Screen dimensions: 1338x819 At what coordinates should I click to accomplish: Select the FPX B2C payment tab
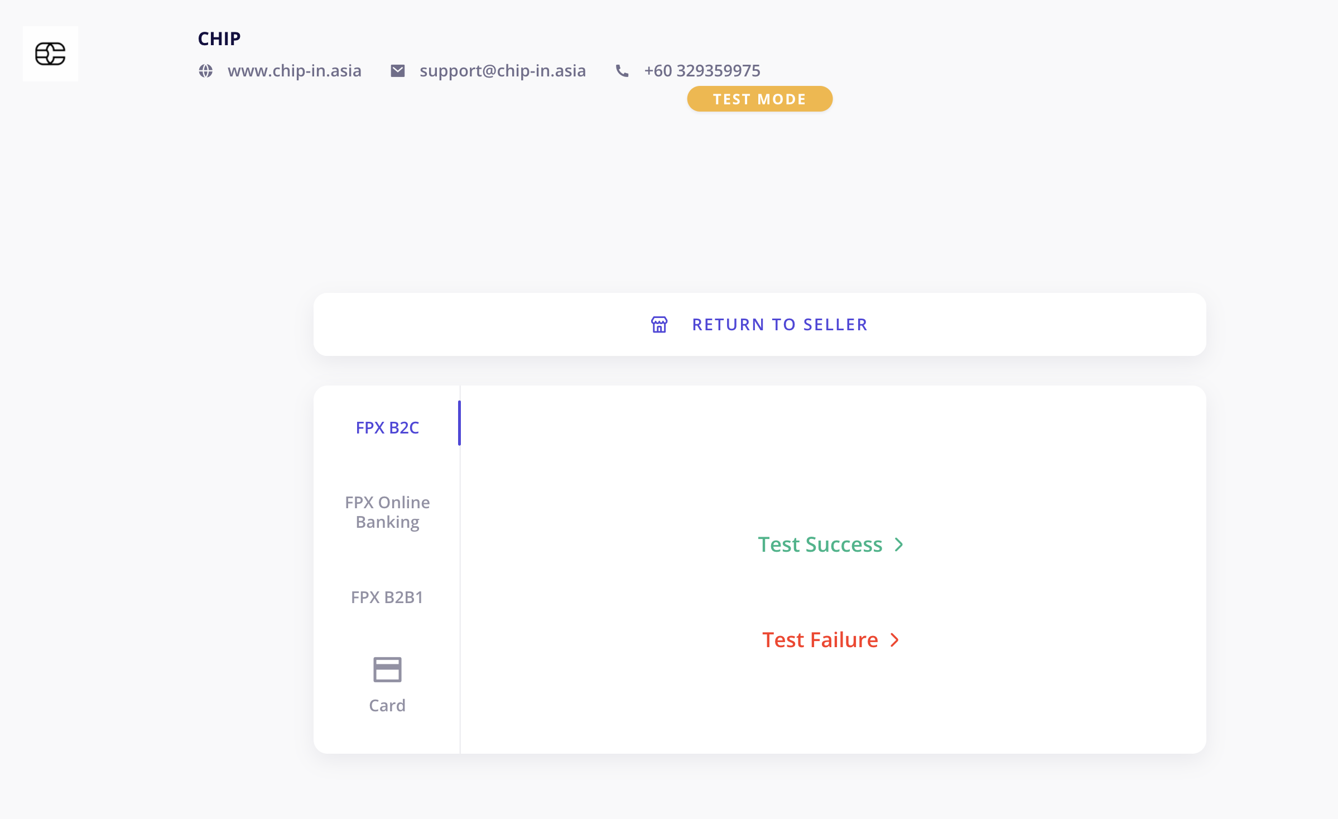point(387,428)
